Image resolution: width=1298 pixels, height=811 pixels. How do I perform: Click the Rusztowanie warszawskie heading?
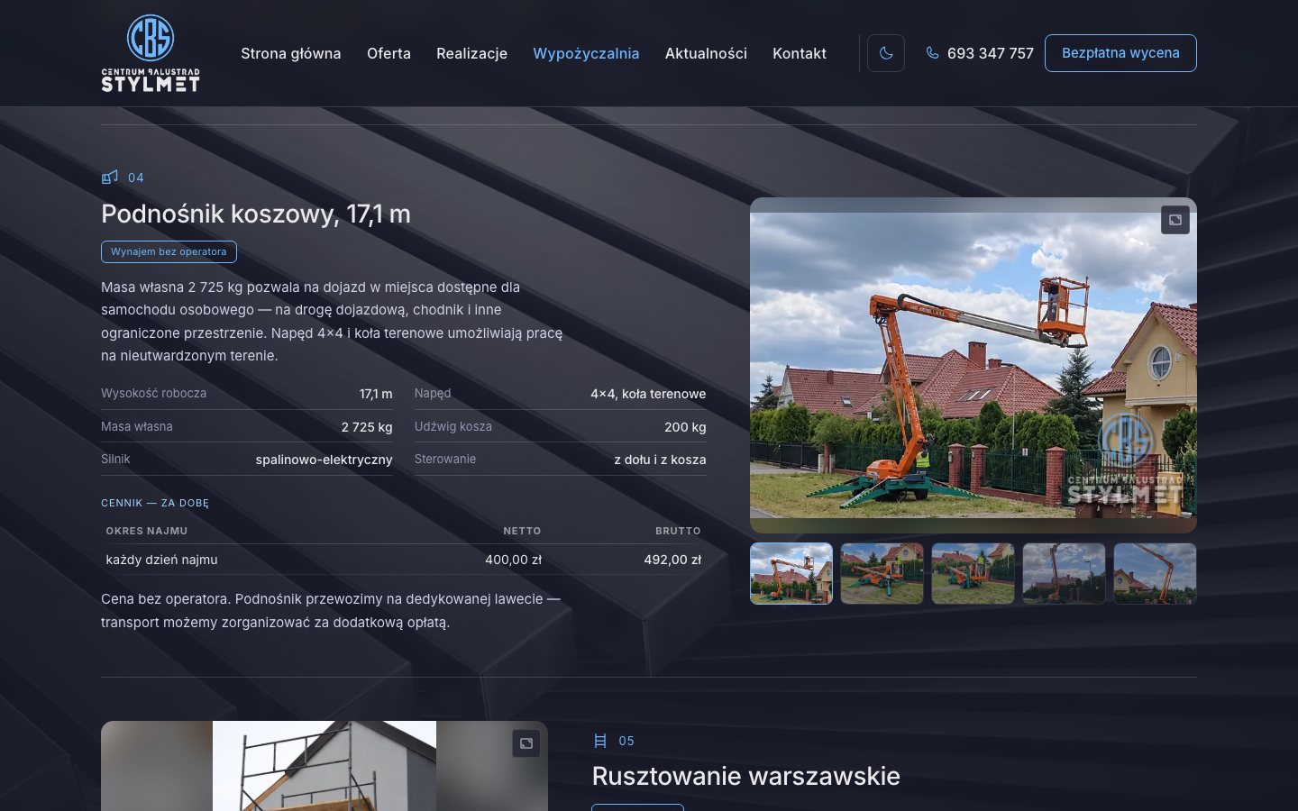(746, 776)
